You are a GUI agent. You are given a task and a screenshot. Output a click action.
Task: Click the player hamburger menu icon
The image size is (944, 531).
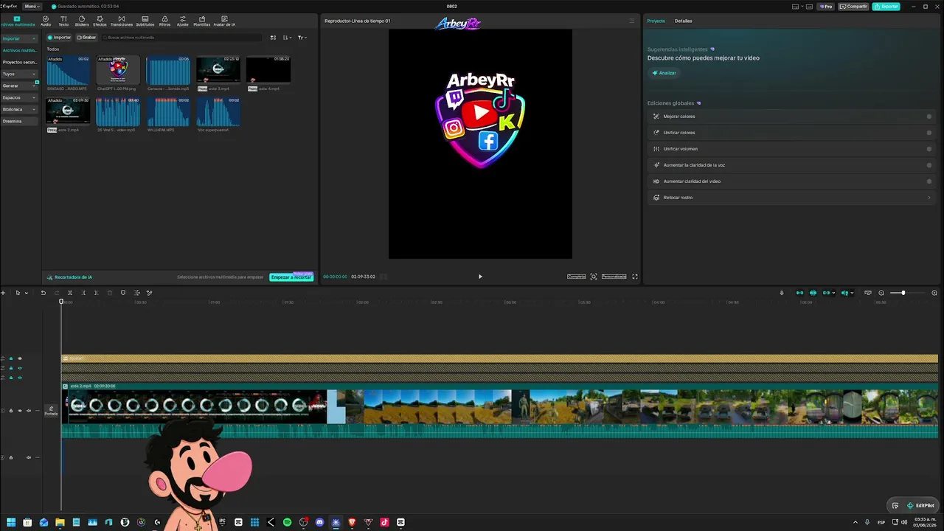tap(631, 21)
